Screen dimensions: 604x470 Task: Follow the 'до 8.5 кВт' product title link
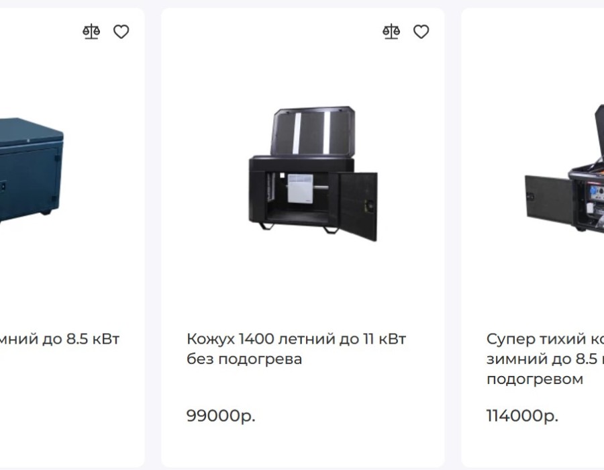point(60,339)
